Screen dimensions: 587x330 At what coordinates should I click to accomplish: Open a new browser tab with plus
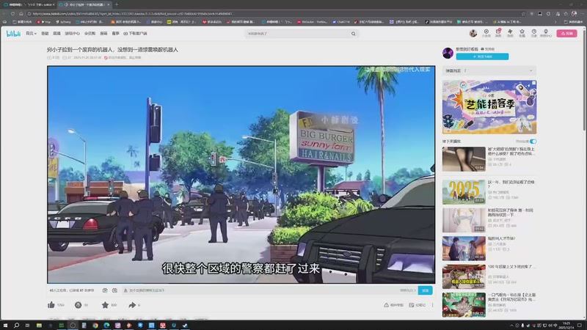pyautogui.click(x=117, y=4)
